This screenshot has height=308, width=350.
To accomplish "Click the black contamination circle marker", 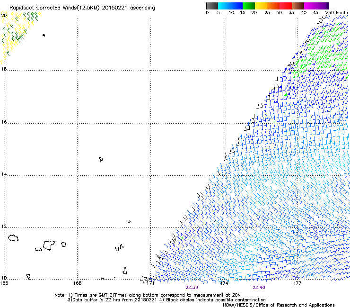I will [x=44, y=35].
